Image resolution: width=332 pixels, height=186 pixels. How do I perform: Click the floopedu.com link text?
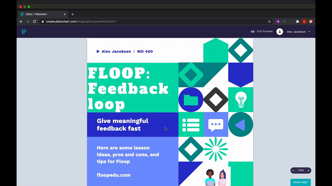114,175
